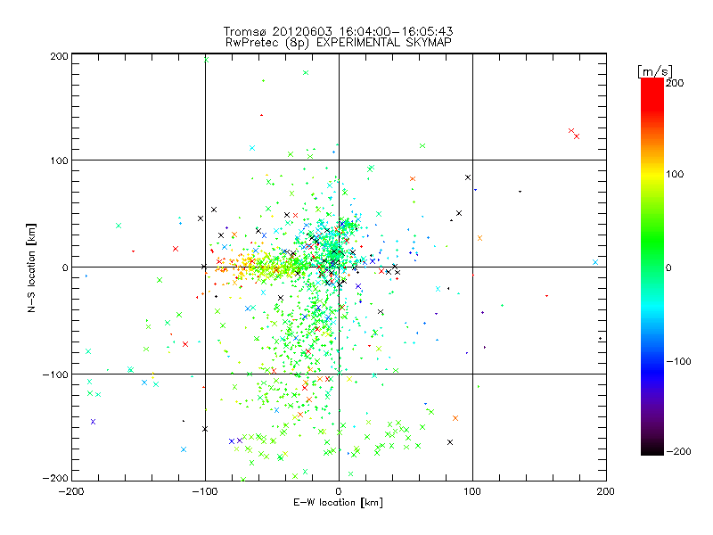Click the colorbar label '-100'
Image resolution: width=713 pixels, height=535 pixels.
pos(678,361)
